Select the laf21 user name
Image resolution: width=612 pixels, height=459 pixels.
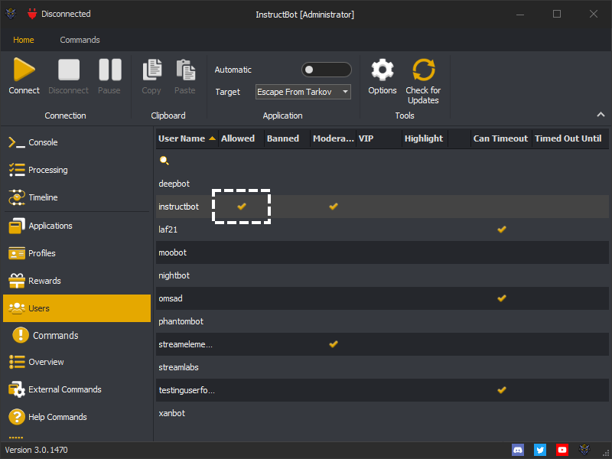coord(168,229)
